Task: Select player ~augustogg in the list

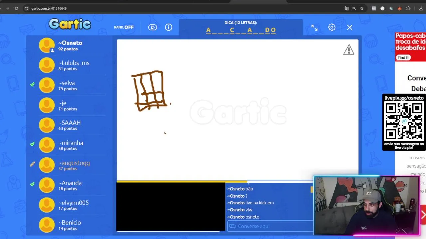Action: (72, 165)
